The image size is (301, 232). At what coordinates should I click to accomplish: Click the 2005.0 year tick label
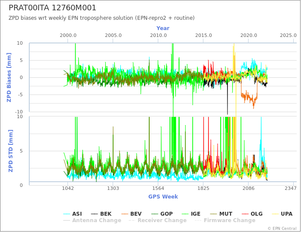coord(113,36)
